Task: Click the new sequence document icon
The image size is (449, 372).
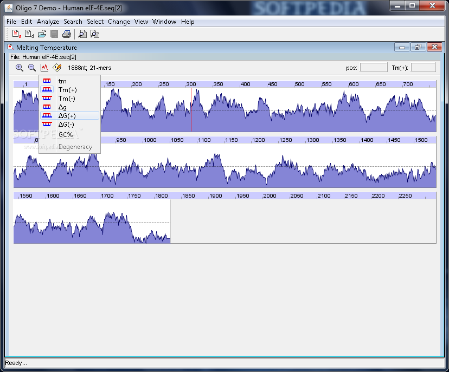Action: pos(17,34)
